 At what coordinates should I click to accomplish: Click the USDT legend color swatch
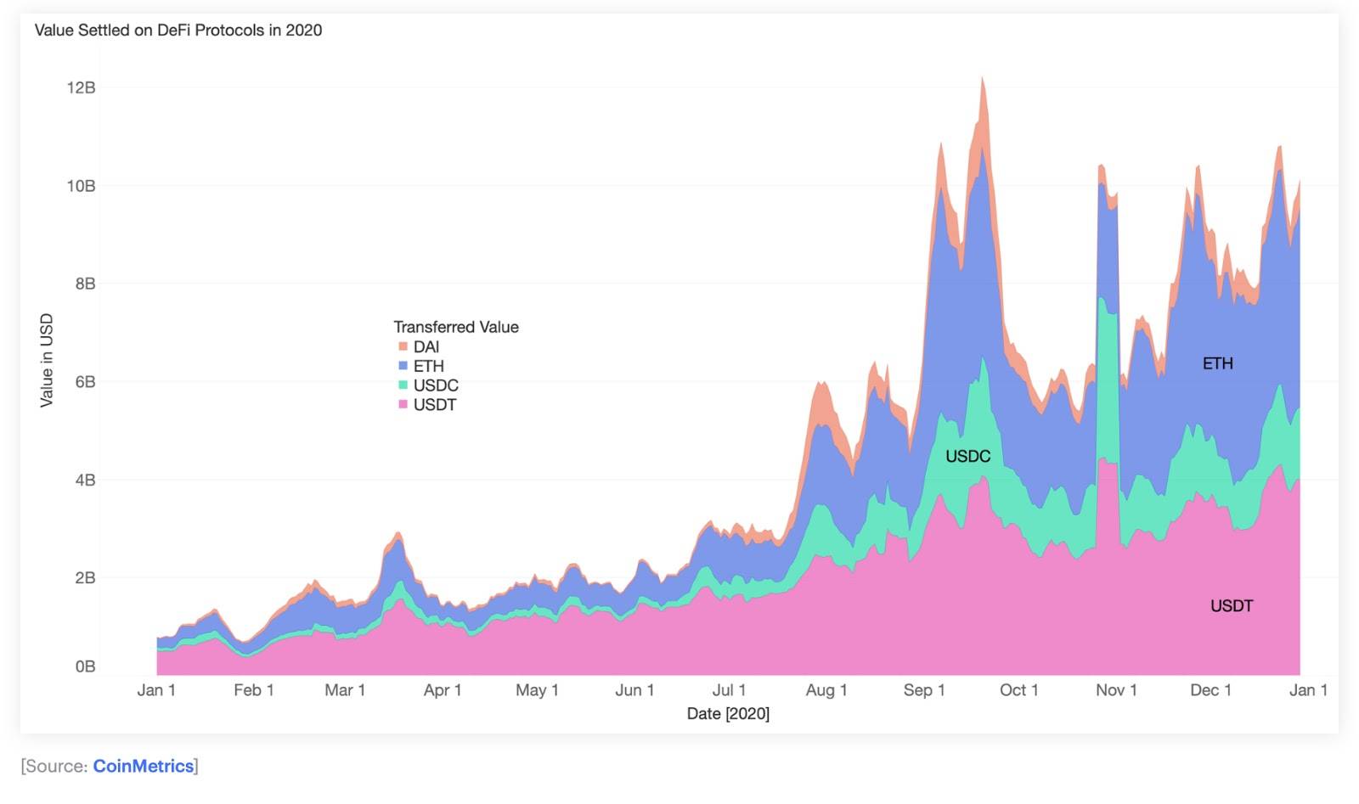tap(403, 405)
